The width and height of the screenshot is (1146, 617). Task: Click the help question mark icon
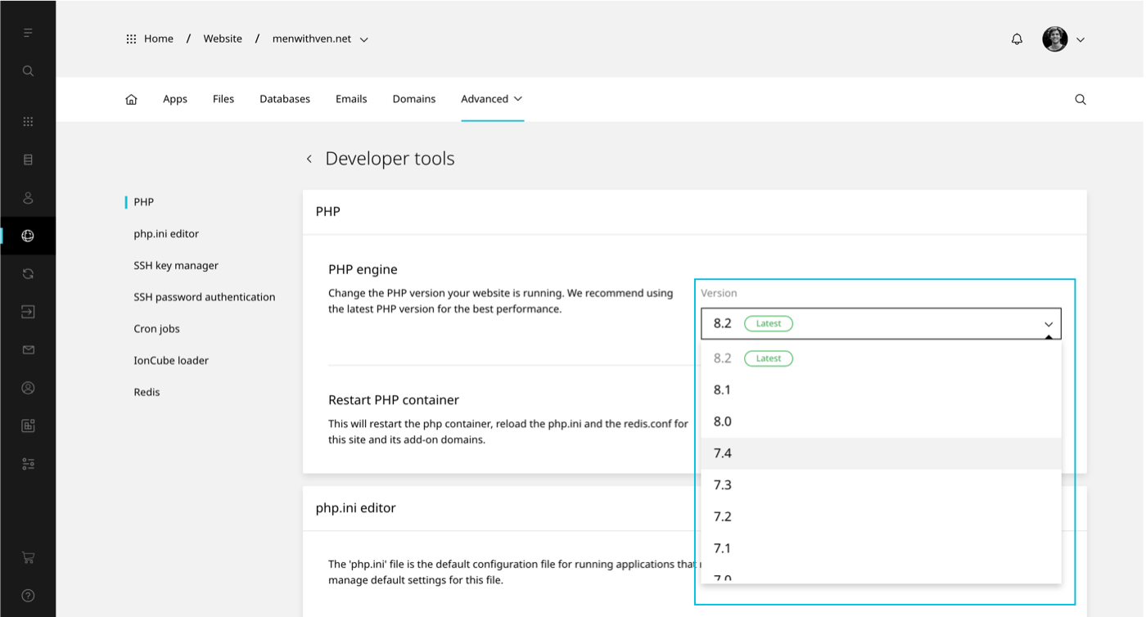(x=28, y=596)
